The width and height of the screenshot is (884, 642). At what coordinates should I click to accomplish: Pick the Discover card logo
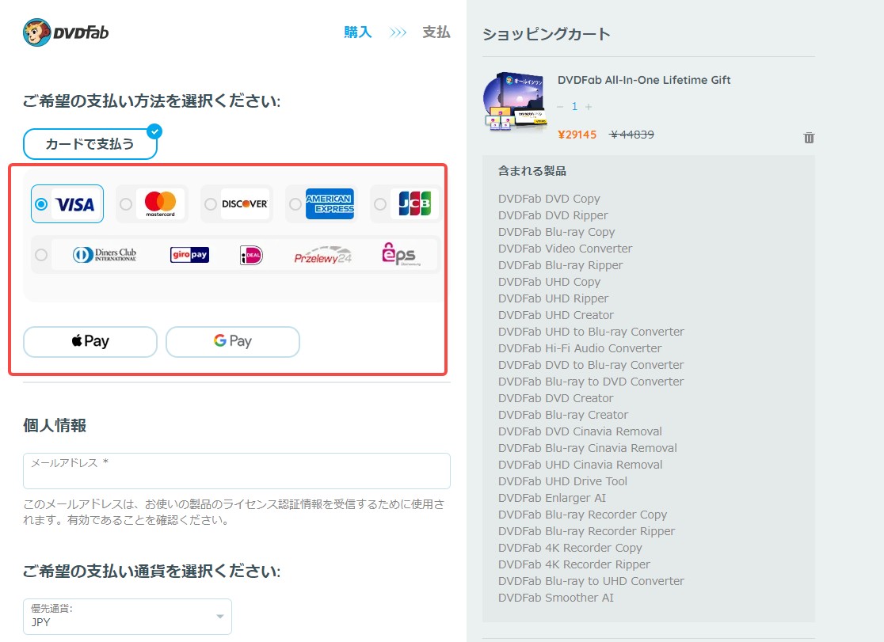245,204
